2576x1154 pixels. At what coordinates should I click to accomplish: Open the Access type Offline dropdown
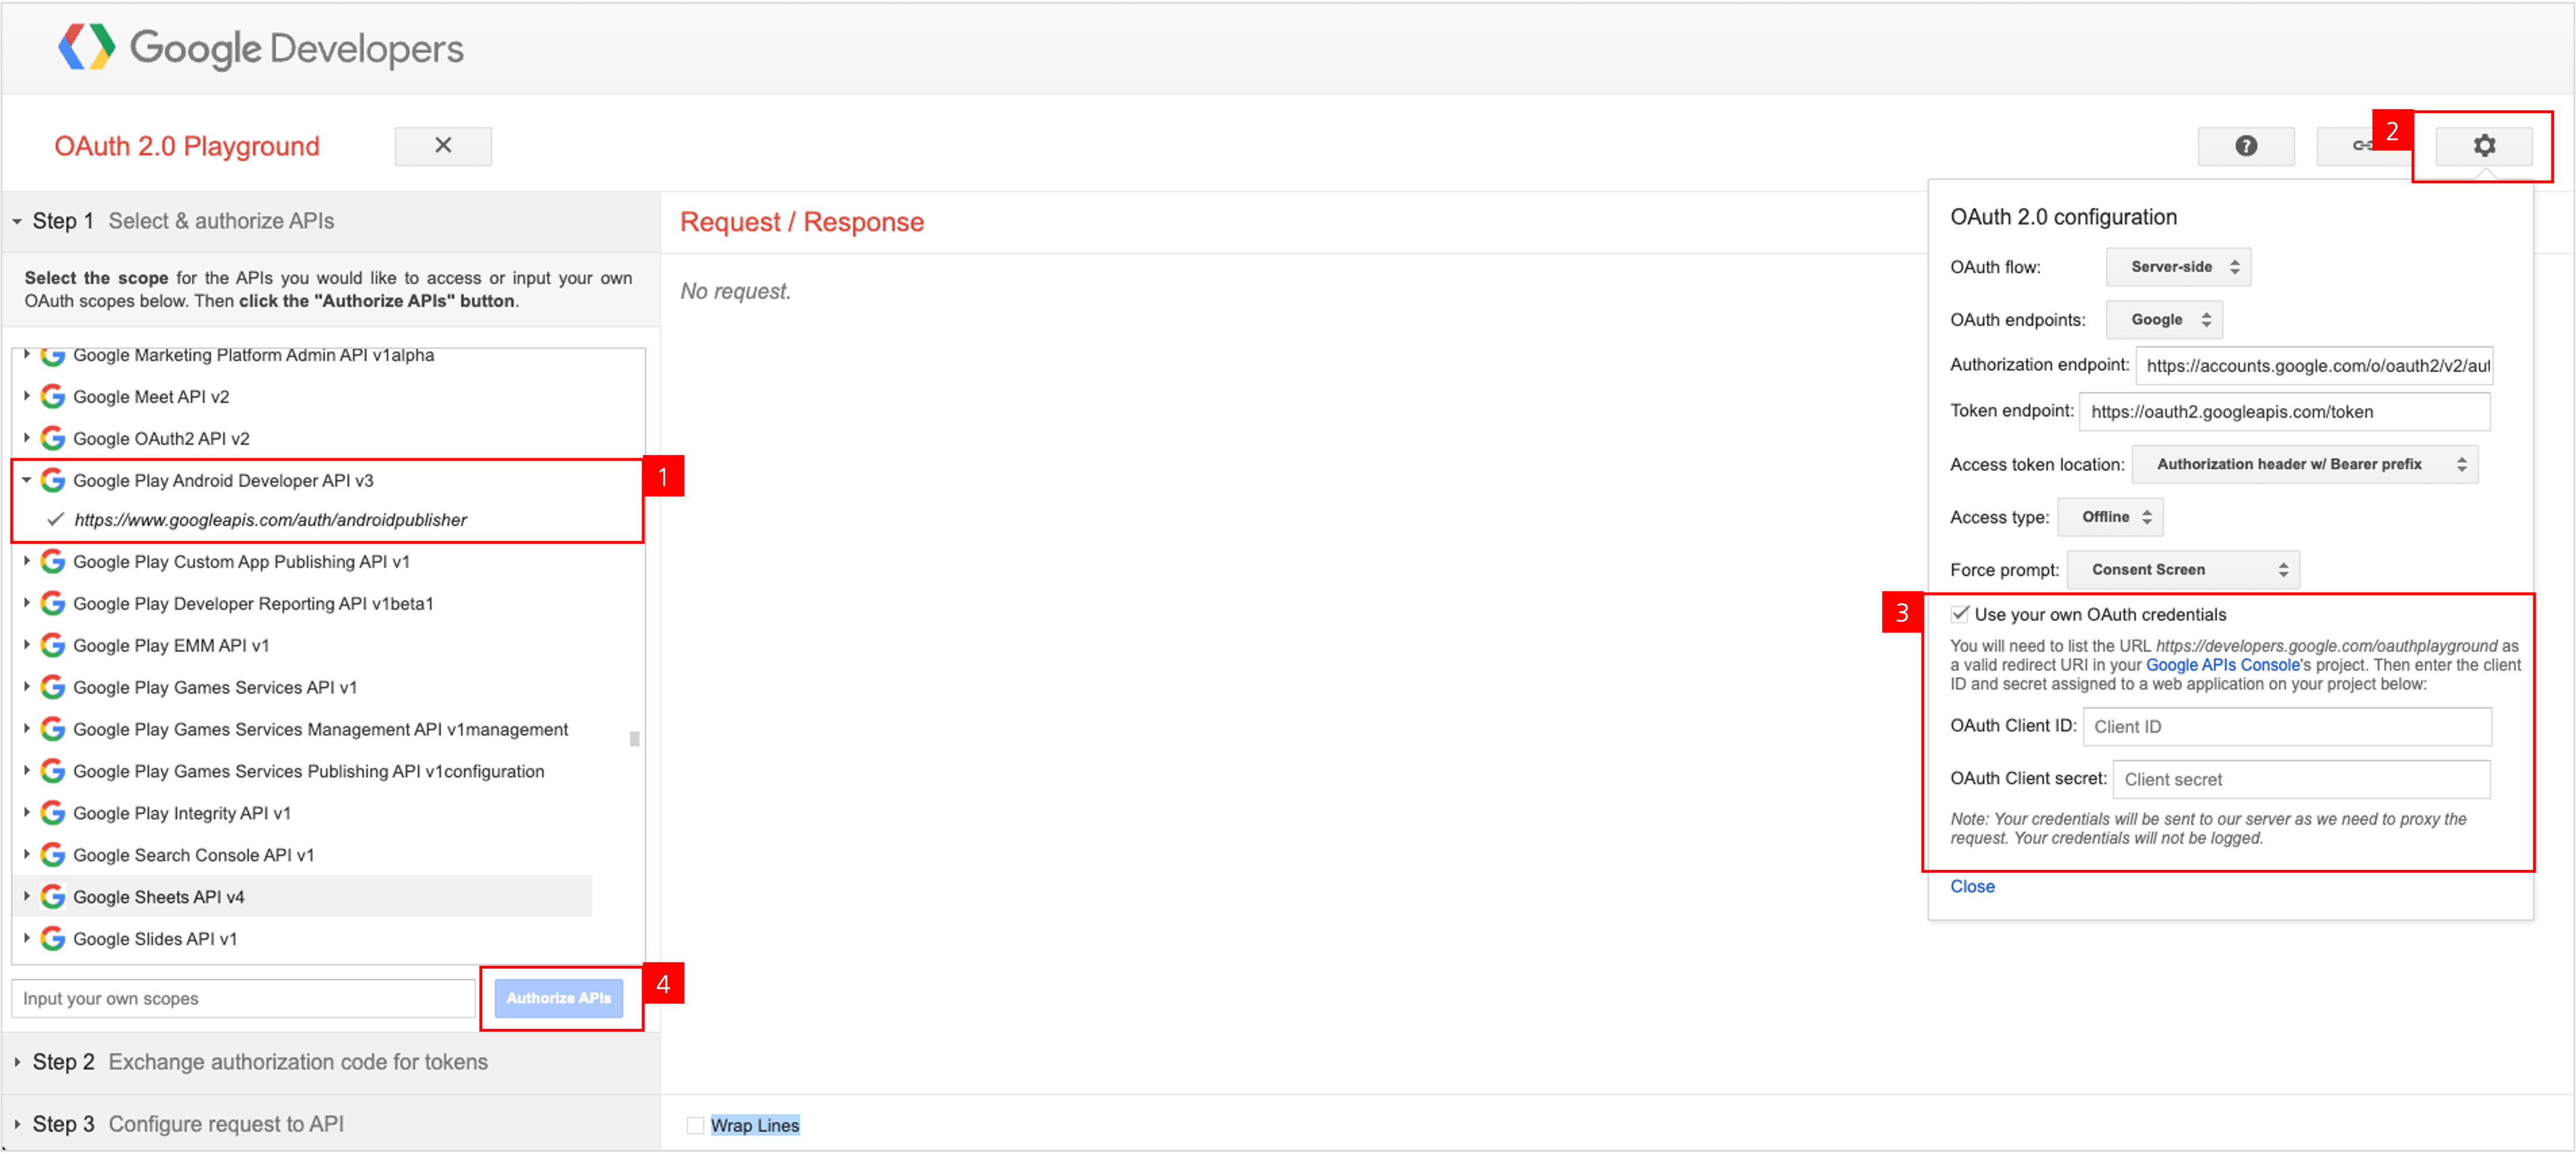coord(2110,517)
